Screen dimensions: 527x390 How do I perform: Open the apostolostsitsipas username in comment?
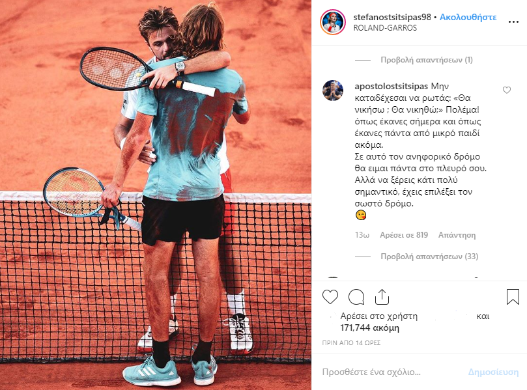tap(392, 87)
